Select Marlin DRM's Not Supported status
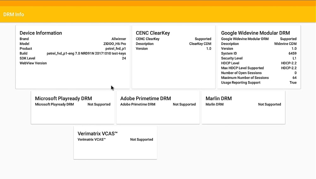Screen dimensions: 316x179 tap(270, 104)
